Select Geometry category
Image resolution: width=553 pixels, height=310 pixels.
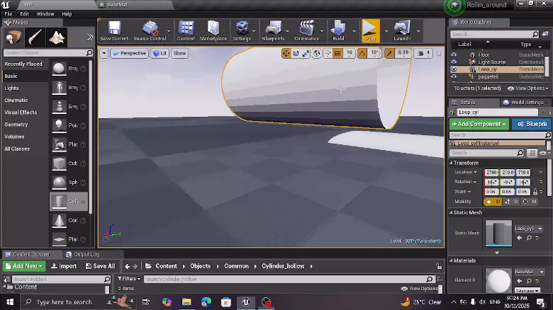(16, 125)
